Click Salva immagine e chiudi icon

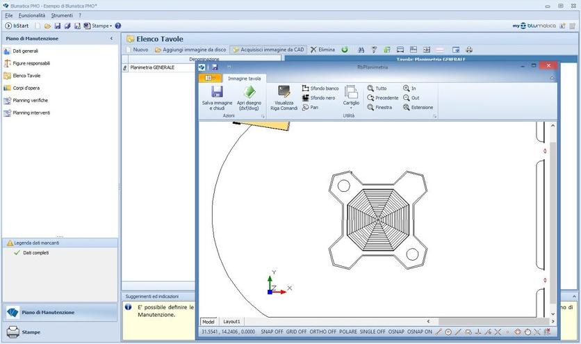click(217, 92)
